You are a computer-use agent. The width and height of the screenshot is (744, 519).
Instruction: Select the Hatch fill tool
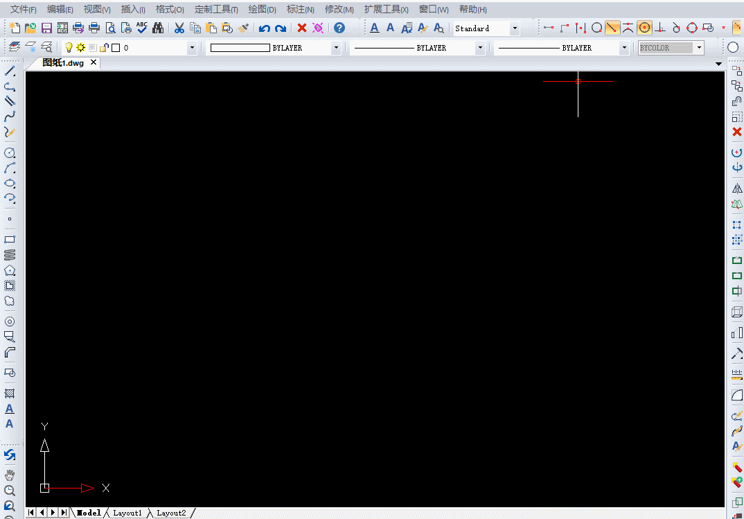10,394
